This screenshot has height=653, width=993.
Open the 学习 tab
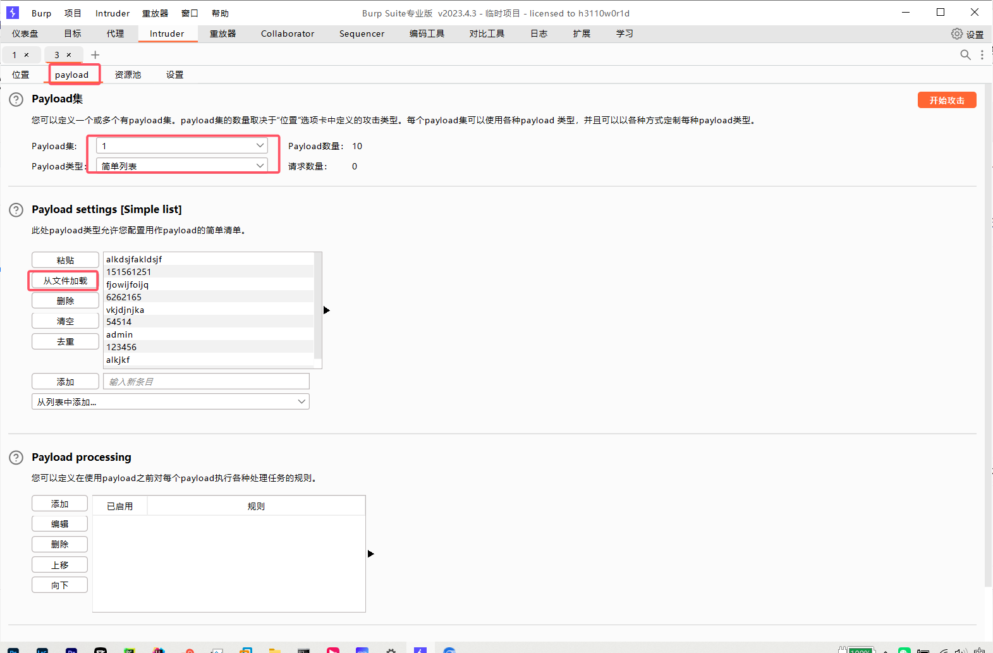click(625, 34)
